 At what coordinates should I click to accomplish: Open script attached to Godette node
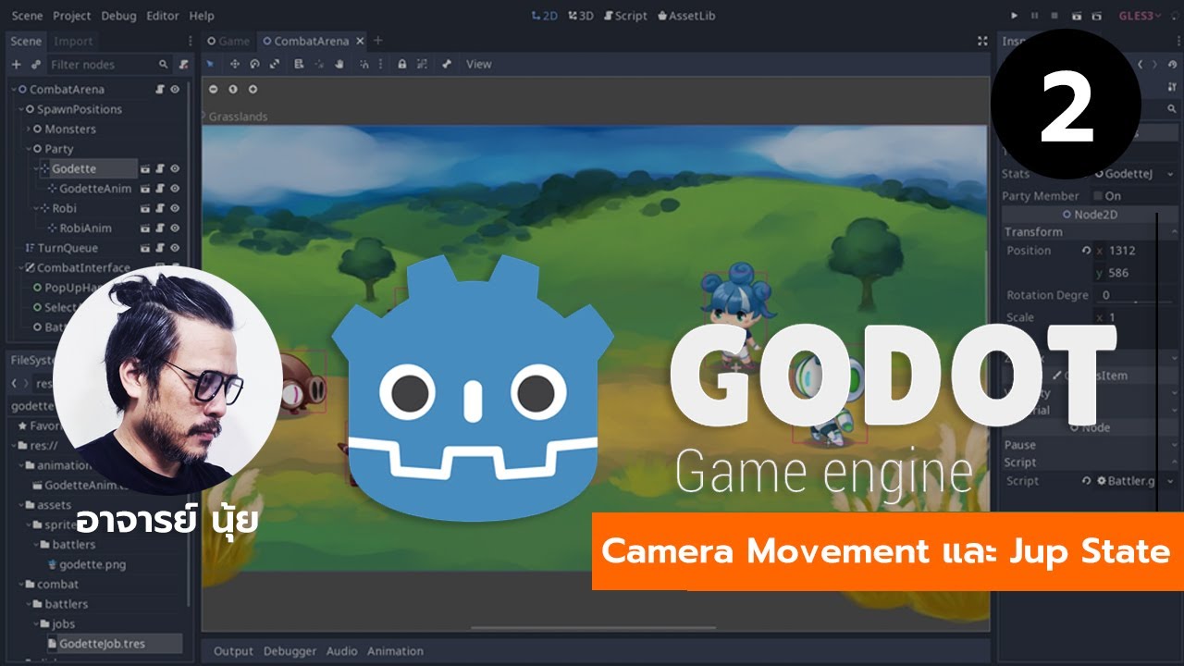click(x=160, y=169)
